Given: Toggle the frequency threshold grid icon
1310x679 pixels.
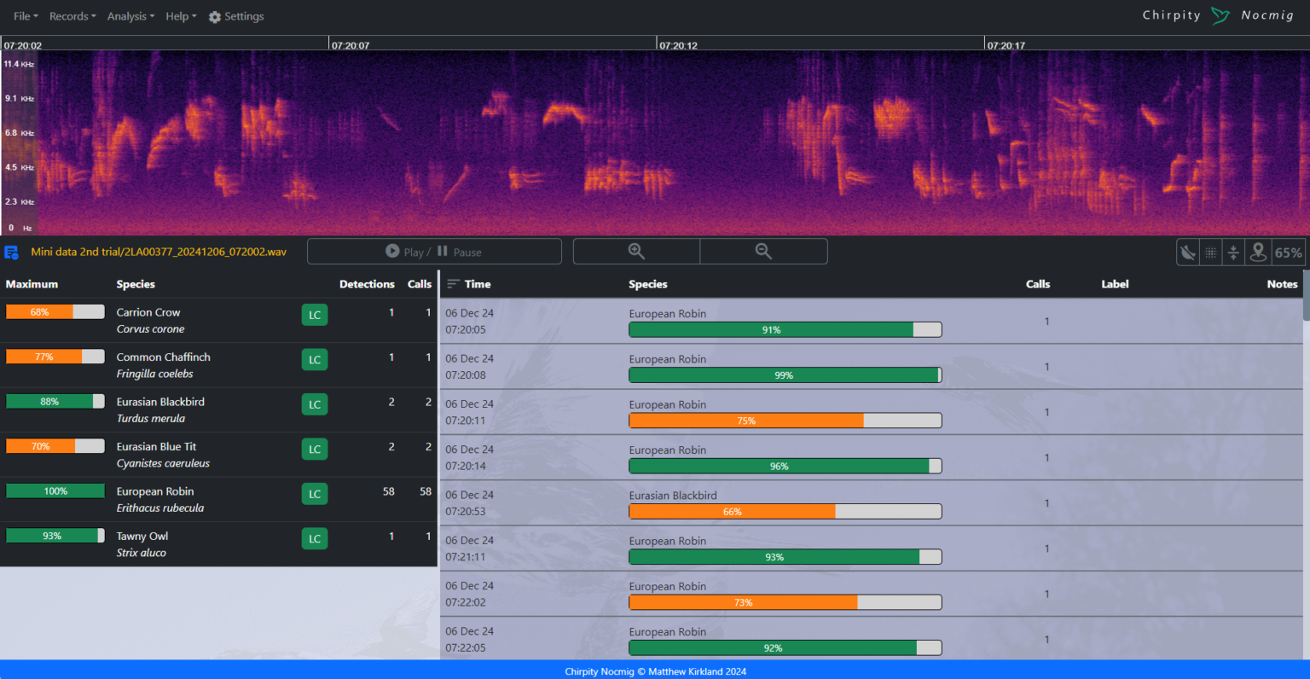Looking at the screenshot, I should click(x=1210, y=252).
